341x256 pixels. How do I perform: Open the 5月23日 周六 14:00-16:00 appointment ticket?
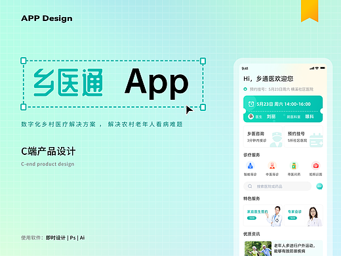coord(283,109)
